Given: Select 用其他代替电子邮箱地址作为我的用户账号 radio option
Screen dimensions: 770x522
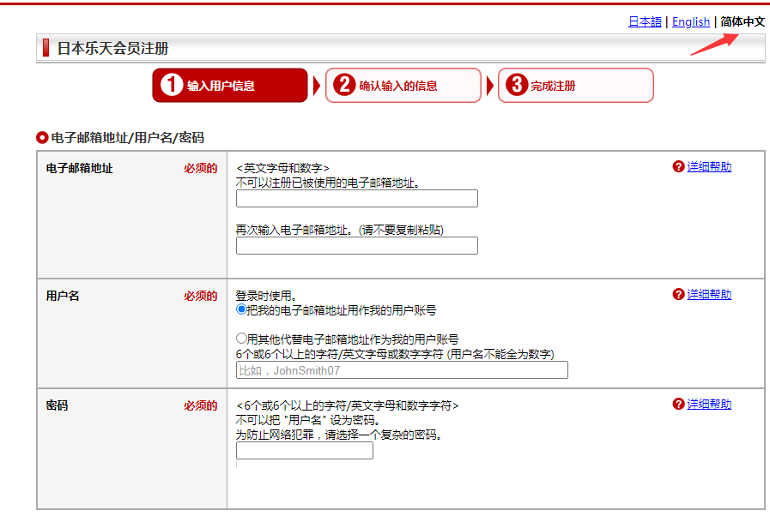Looking at the screenshot, I should (241, 339).
